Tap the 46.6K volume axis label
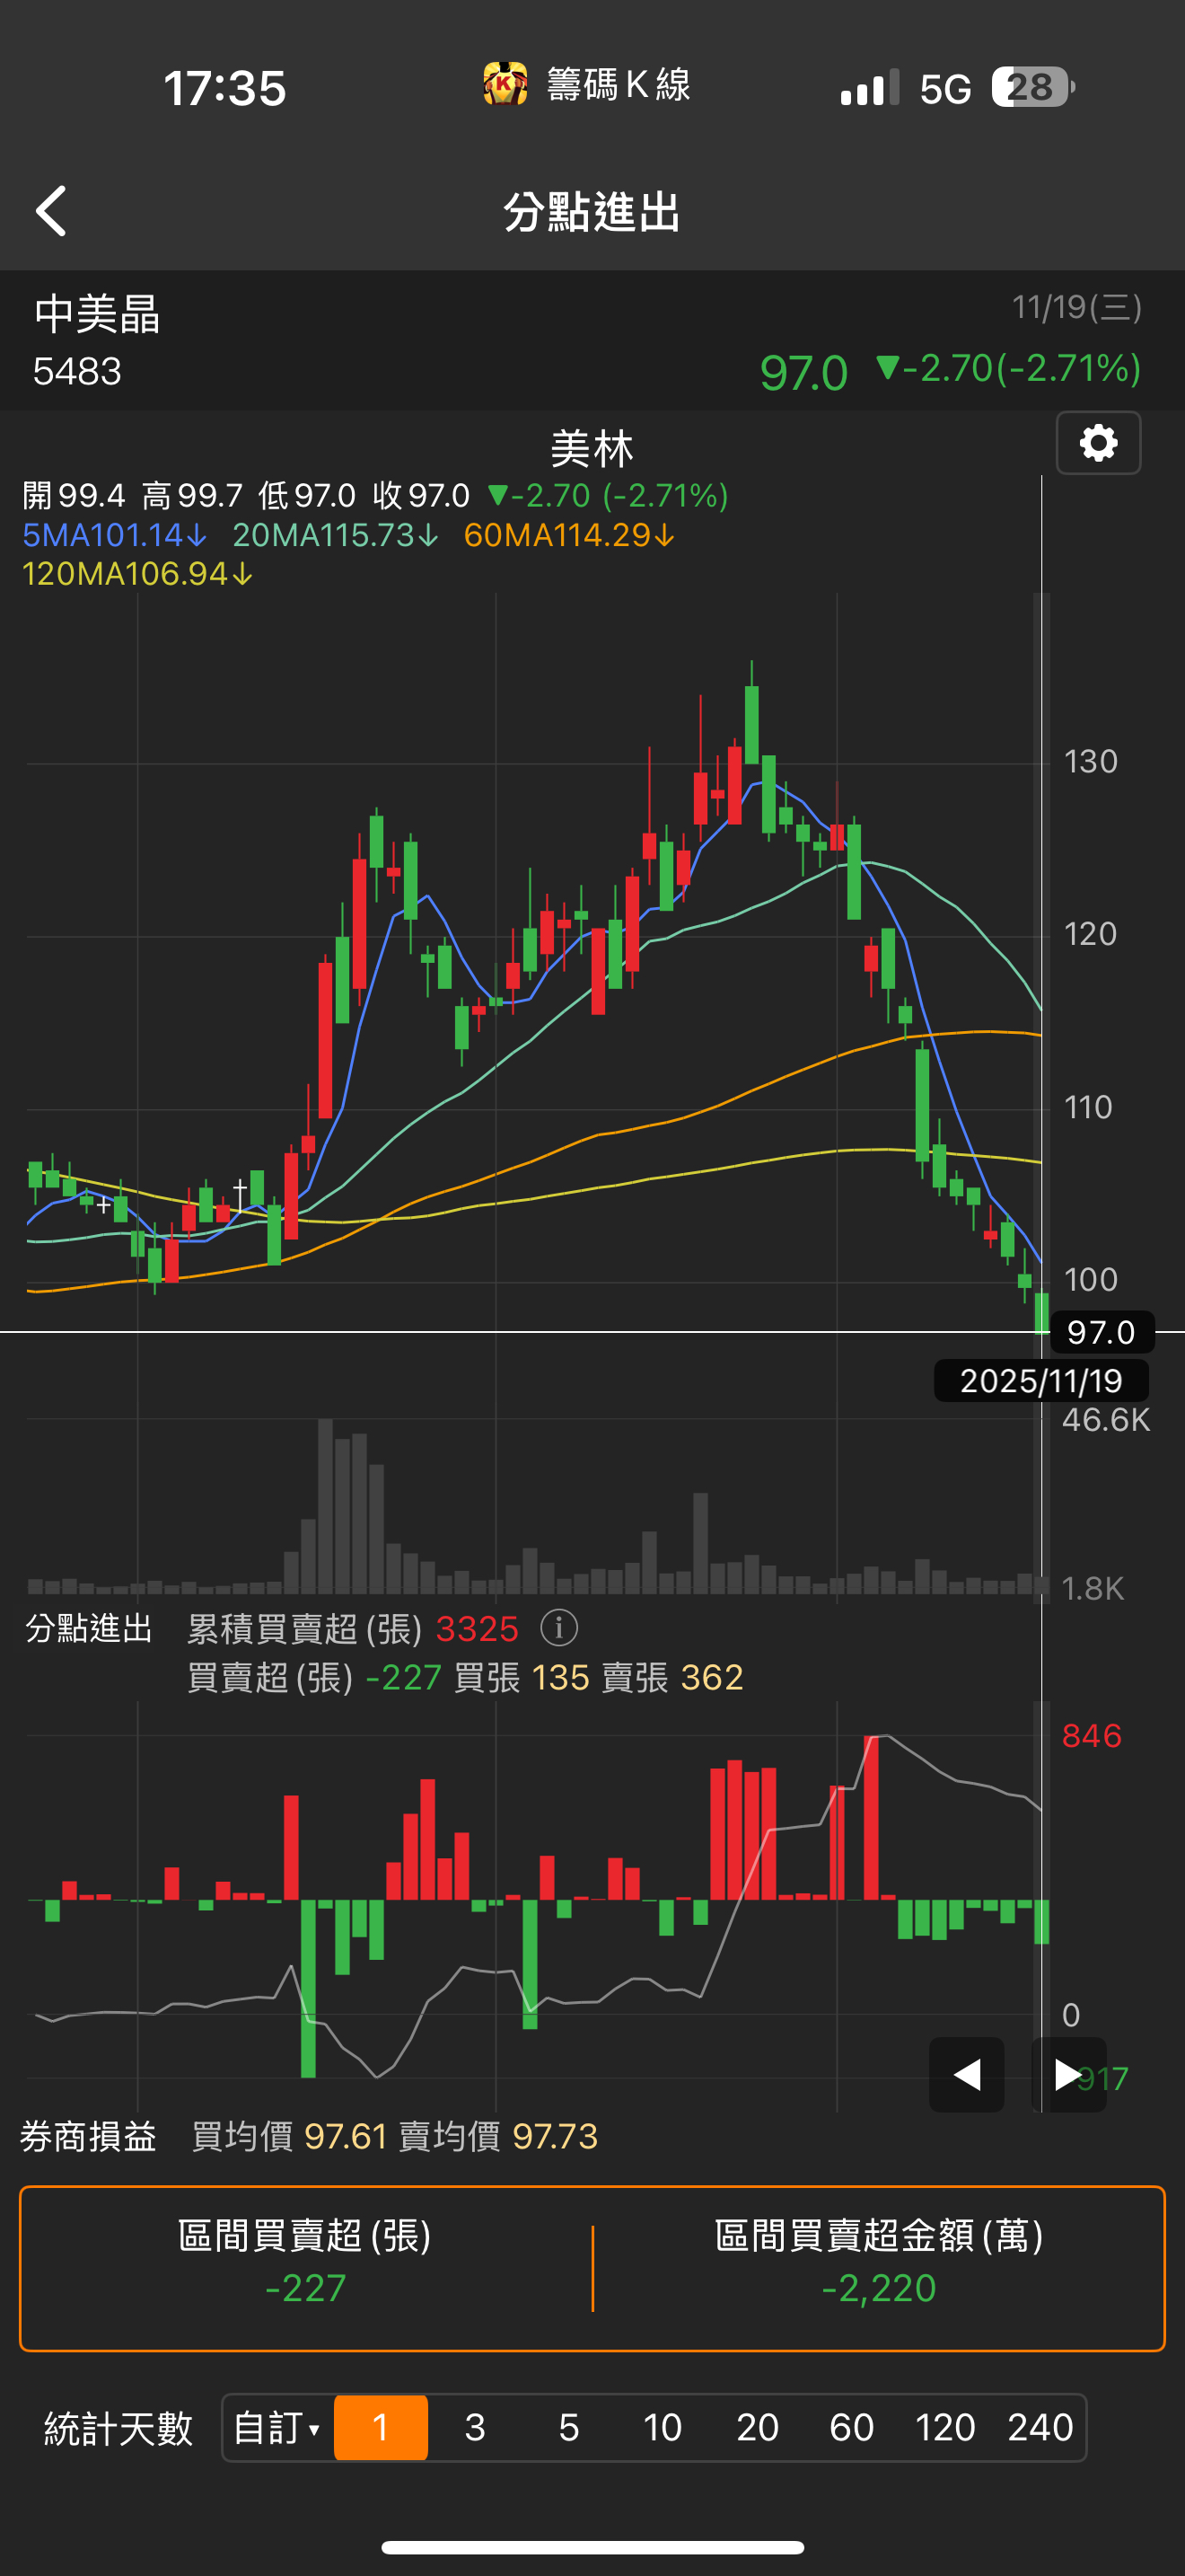The image size is (1185, 2576). tap(1106, 1420)
